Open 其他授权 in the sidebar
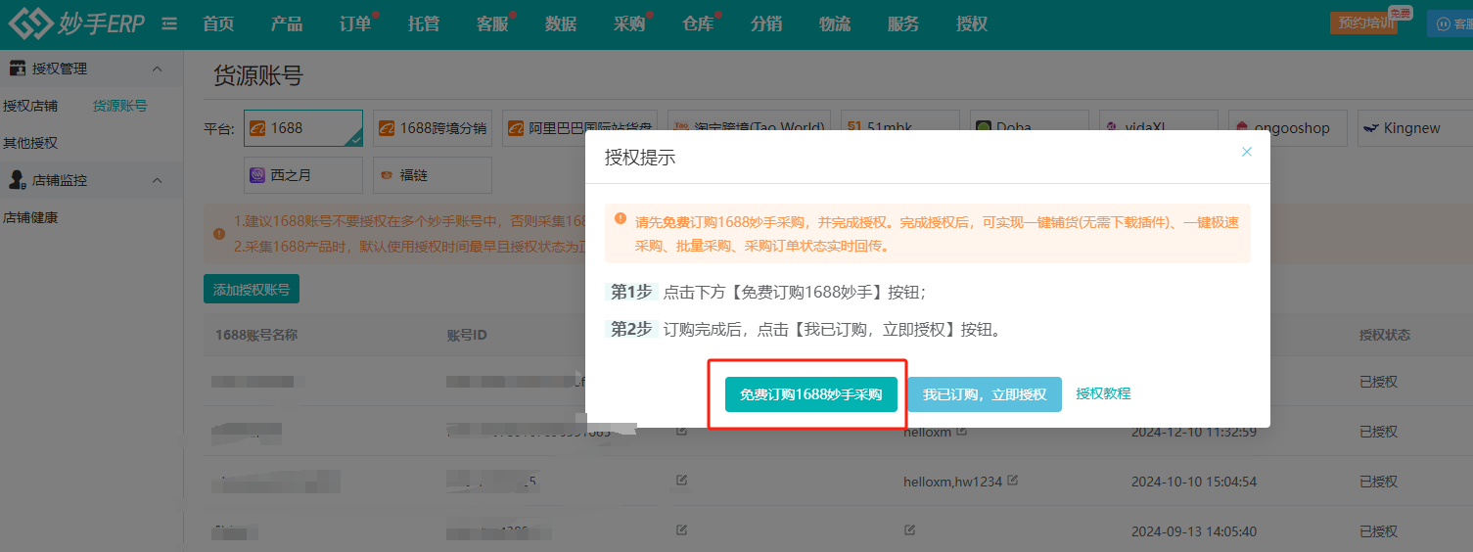Screen dimensions: 1473x552 coord(30,143)
